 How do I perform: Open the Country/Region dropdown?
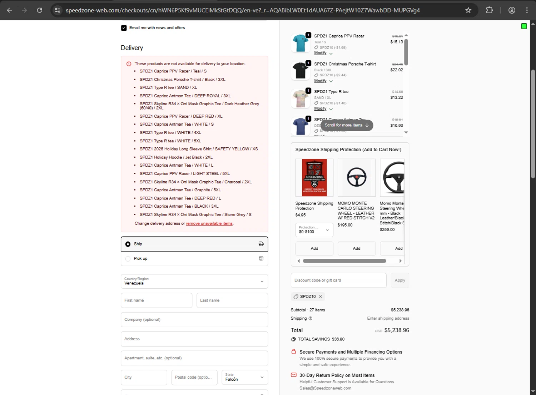[x=194, y=282]
